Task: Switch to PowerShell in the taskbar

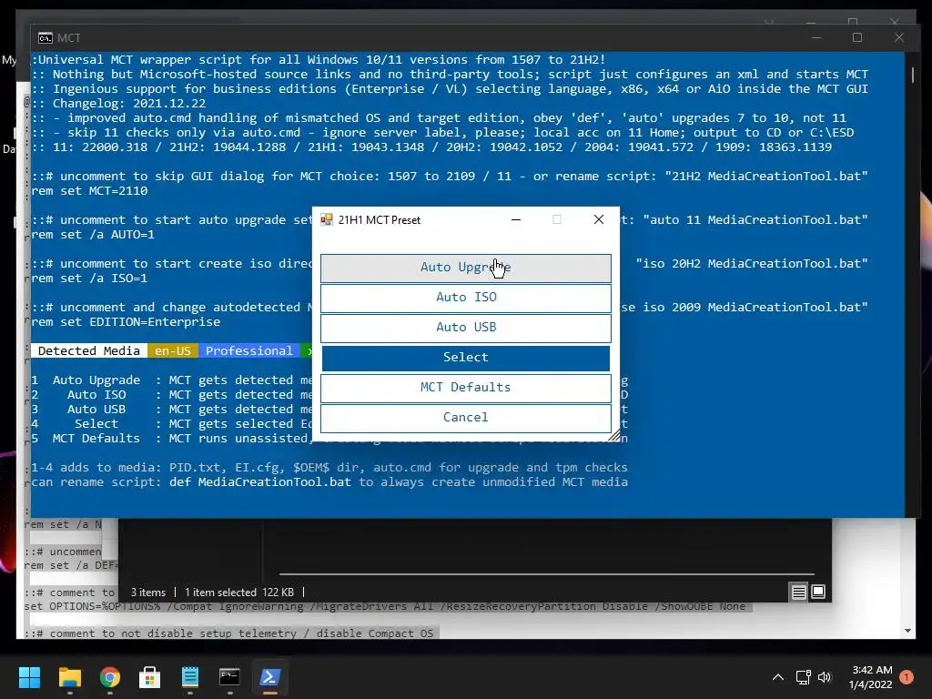Action: 269,677
